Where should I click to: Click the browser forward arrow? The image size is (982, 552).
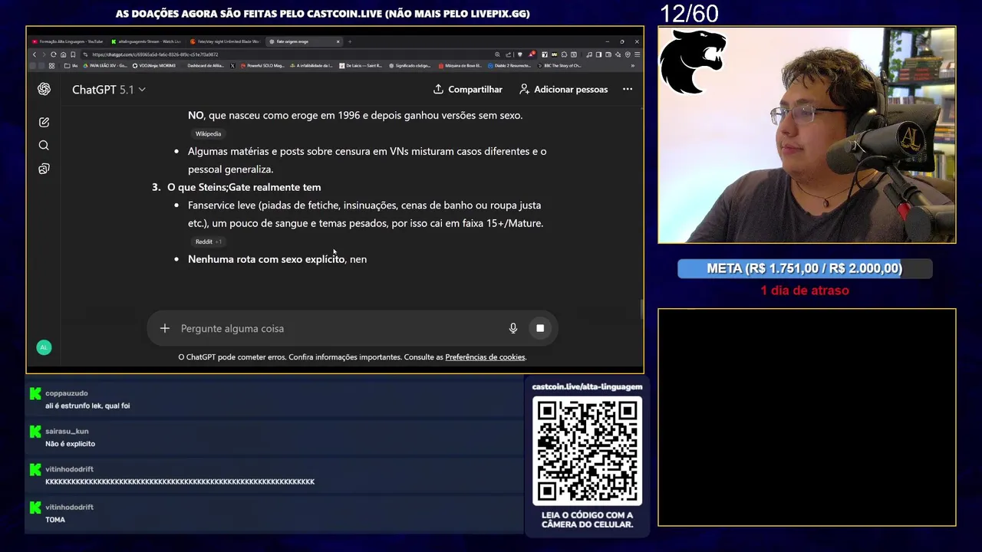(x=44, y=54)
